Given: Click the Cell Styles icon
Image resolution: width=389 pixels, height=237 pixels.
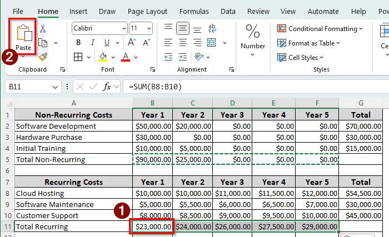Looking at the screenshot, I should (282, 58).
